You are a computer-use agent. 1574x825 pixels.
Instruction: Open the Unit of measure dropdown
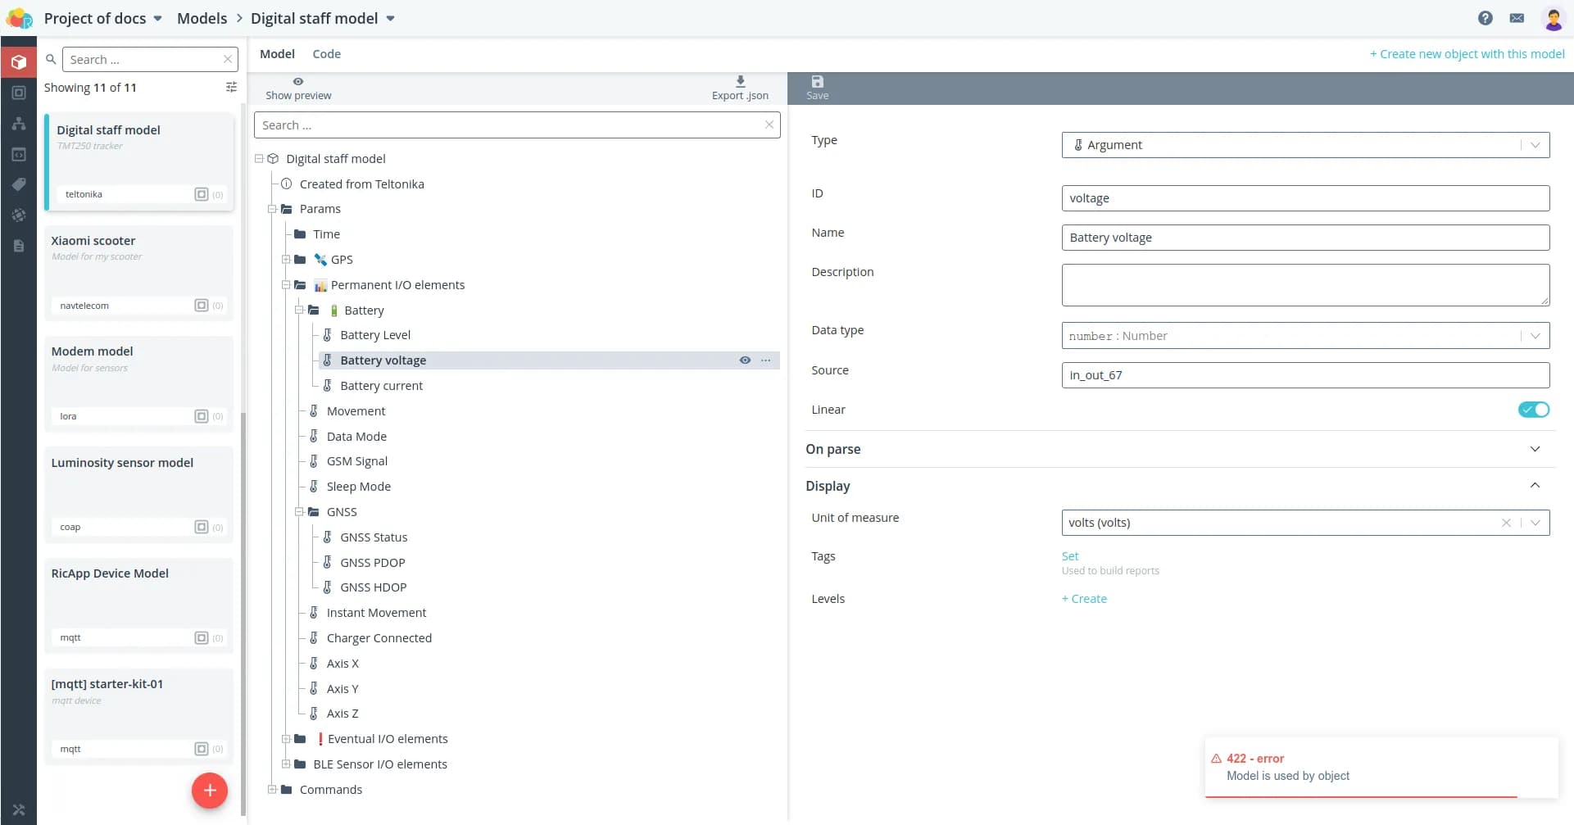point(1535,523)
